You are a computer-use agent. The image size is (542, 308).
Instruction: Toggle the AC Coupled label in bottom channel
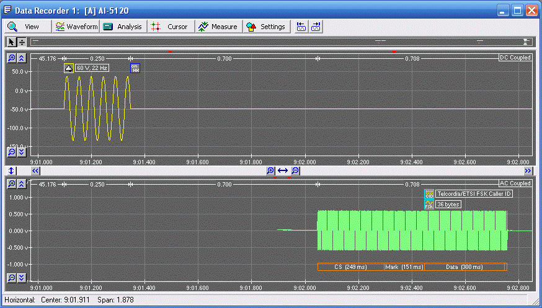pyautogui.click(x=515, y=183)
